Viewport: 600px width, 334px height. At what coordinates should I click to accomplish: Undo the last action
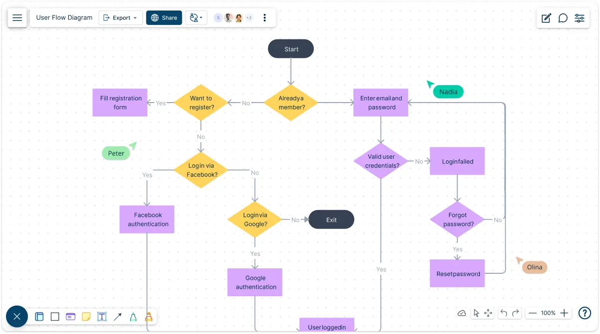tap(503, 313)
